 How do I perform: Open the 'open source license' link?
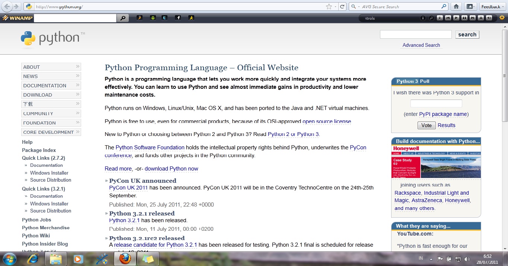327,121
